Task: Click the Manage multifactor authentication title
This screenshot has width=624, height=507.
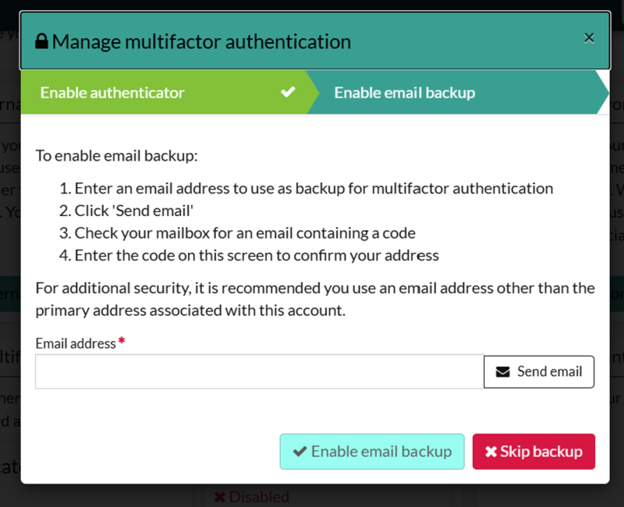Action: point(201,41)
